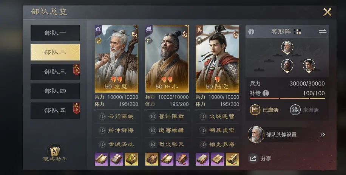Click the 补给 supply progress bar

point(287,98)
